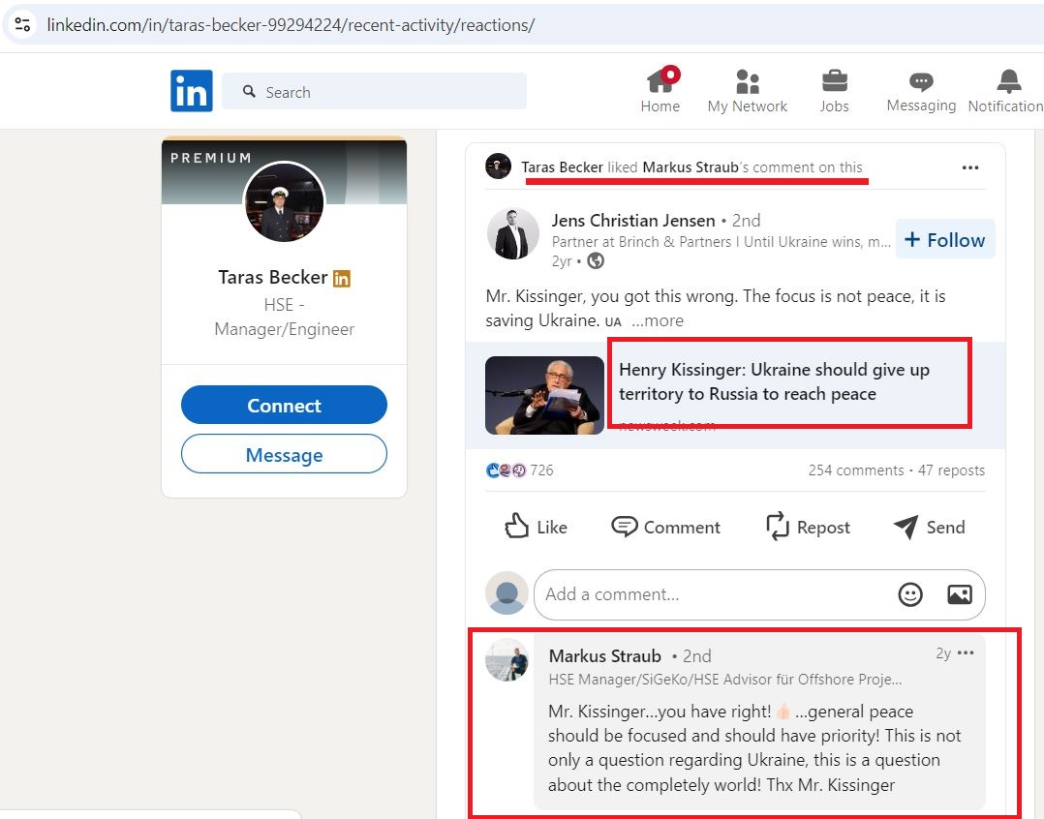Click the "Partner at Brinch & Partners" headline
Viewport: 1044px width, 819px height.
click(x=722, y=242)
